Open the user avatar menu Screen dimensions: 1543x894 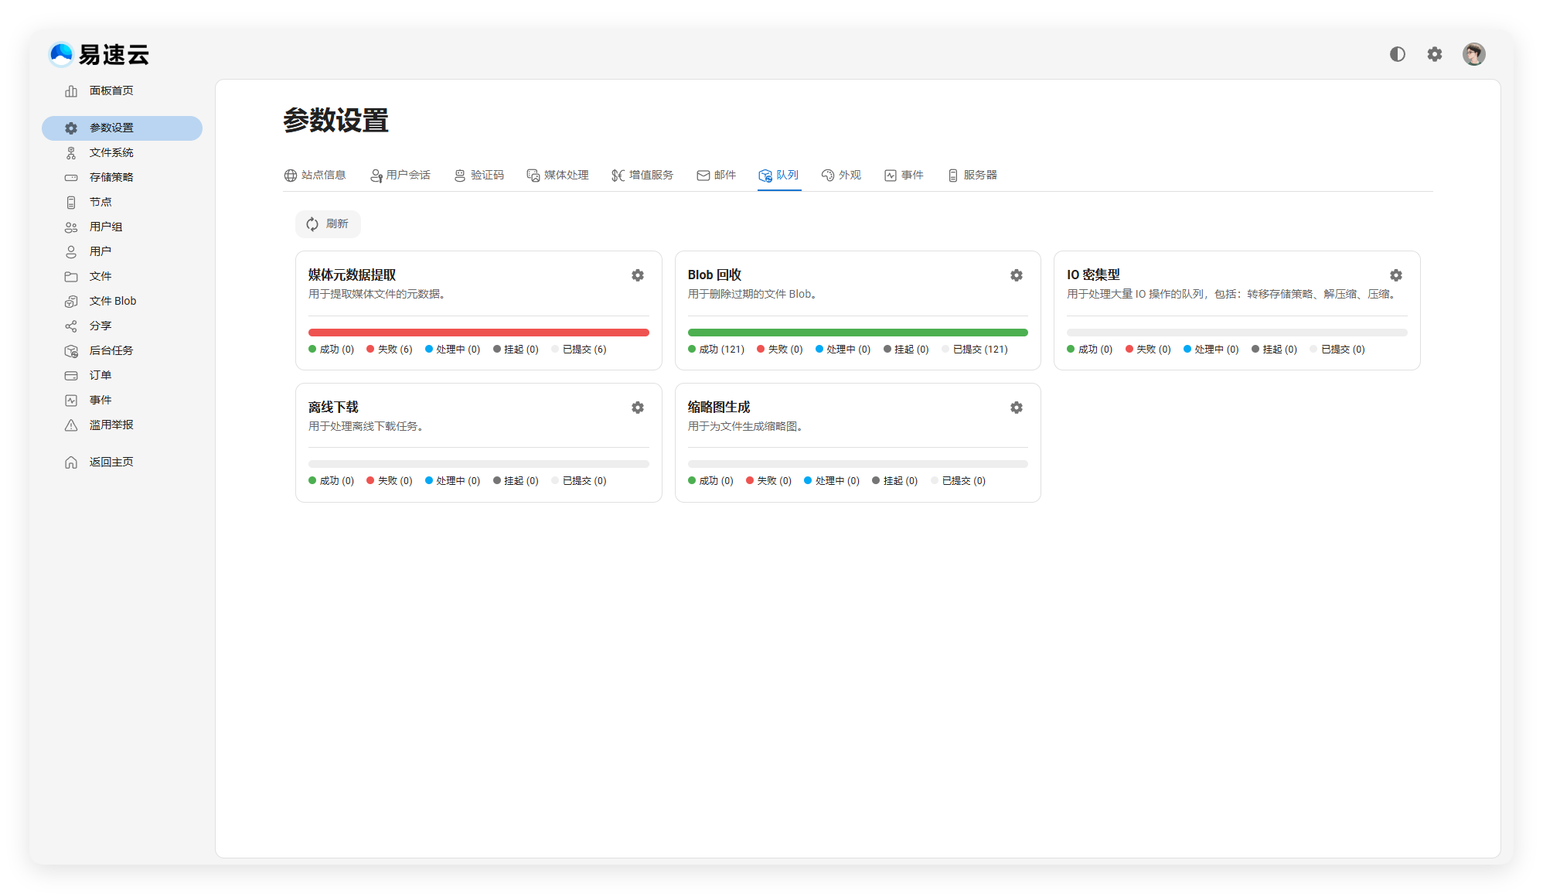[x=1473, y=54]
